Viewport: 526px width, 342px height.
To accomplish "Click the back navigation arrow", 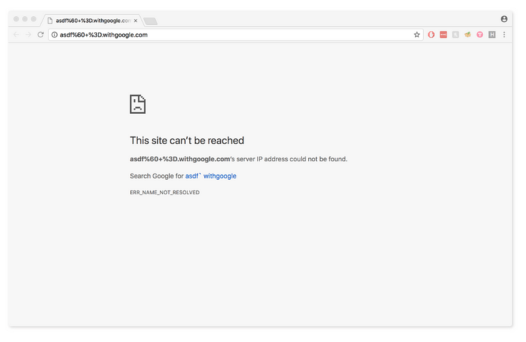I will coord(16,35).
